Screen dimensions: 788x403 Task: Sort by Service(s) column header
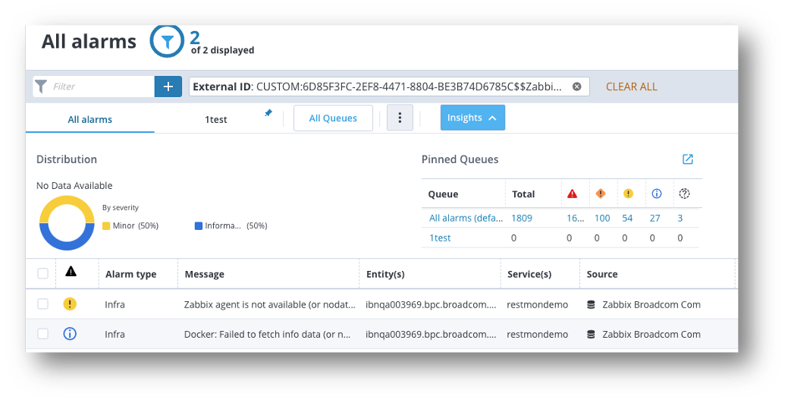click(529, 274)
